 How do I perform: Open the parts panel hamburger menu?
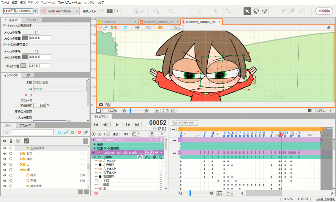[x=85, y=141]
